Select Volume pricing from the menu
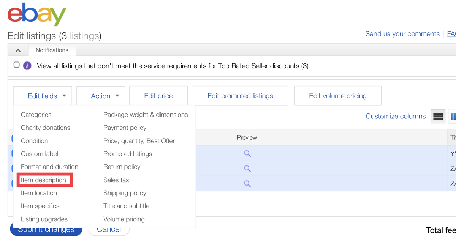Screen dimensions: 456x241 click(x=124, y=219)
